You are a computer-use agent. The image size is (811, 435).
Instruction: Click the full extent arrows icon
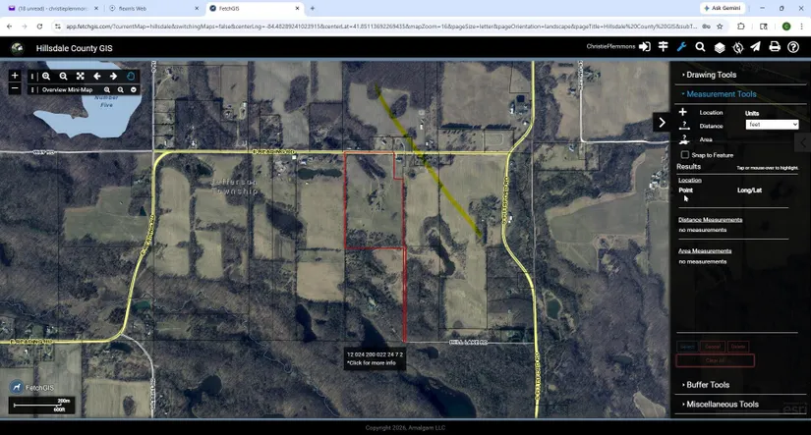tap(81, 76)
